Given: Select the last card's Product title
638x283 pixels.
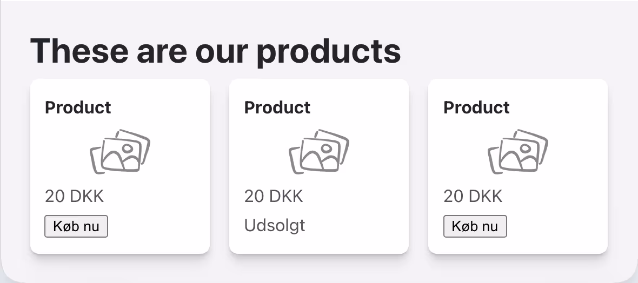Looking at the screenshot, I should [476, 107].
